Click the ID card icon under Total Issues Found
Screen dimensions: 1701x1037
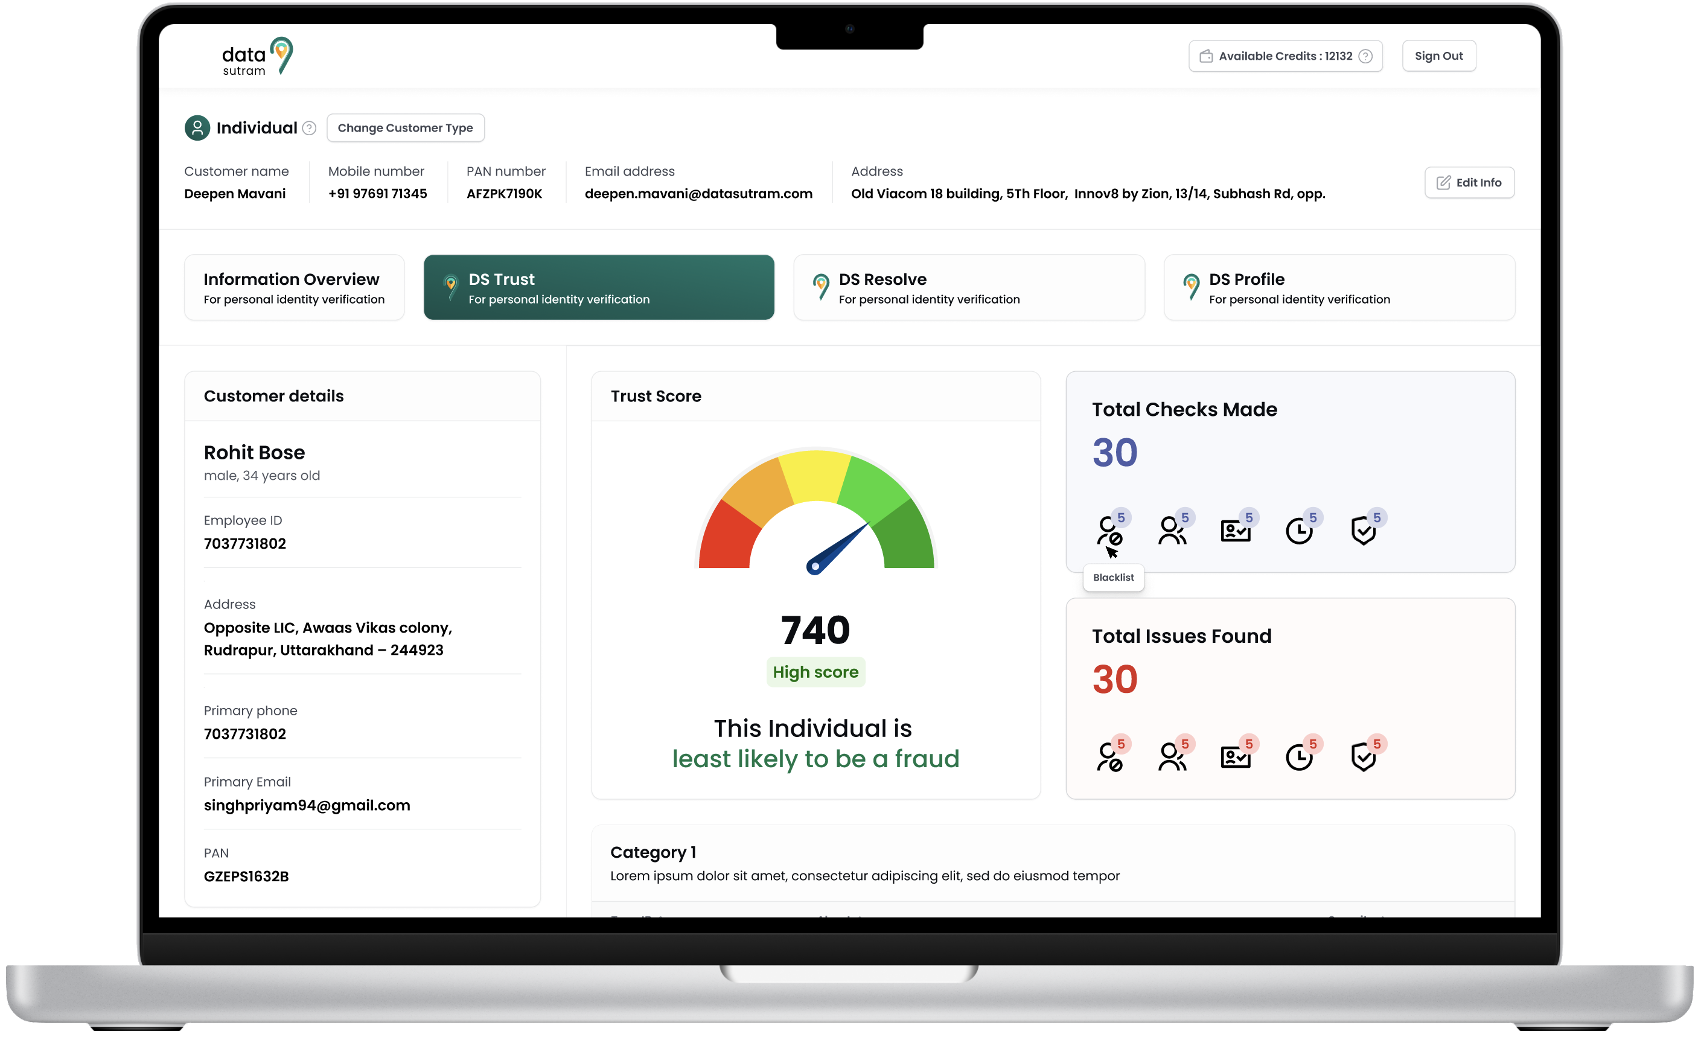1235,758
